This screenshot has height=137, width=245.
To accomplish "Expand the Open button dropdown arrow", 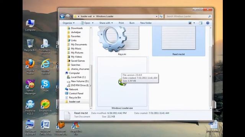I will 93,23.
